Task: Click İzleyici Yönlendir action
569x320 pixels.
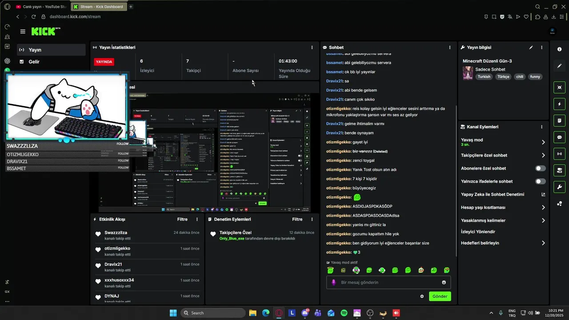Action: tap(478, 232)
